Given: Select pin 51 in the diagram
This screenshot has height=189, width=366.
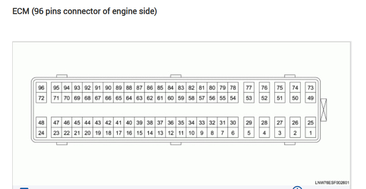Looking at the screenshot, I should pos(280,98).
